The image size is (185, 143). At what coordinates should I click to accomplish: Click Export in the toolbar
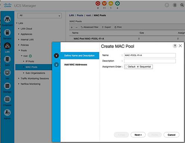107,27
